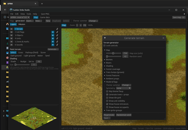This screenshot has height=130, width=188.
Task: Toggle visibility of Cell flags layer
Action: pos(53,32)
